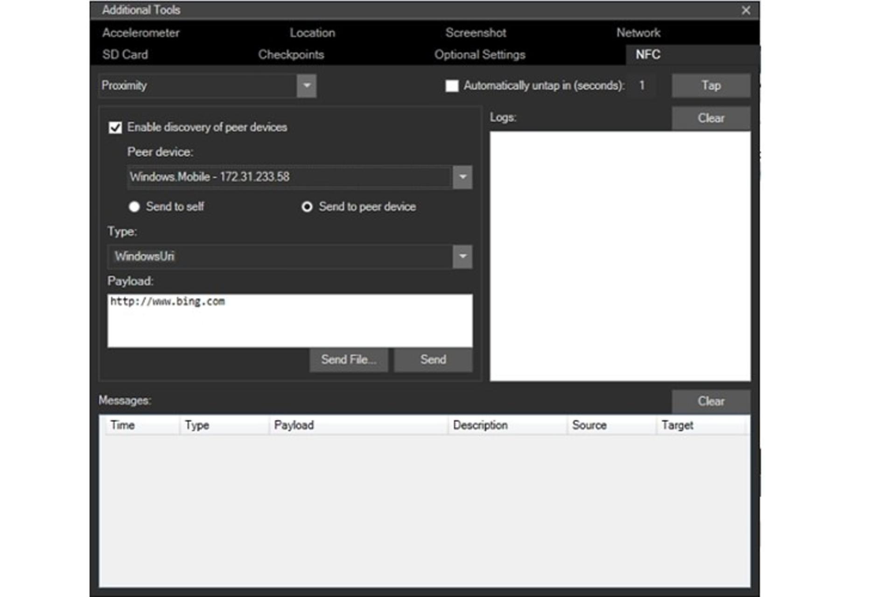896x597 pixels.
Task: Click the untap seconds value field
Action: tap(642, 85)
